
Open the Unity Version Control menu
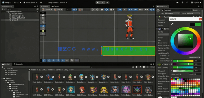57,2
